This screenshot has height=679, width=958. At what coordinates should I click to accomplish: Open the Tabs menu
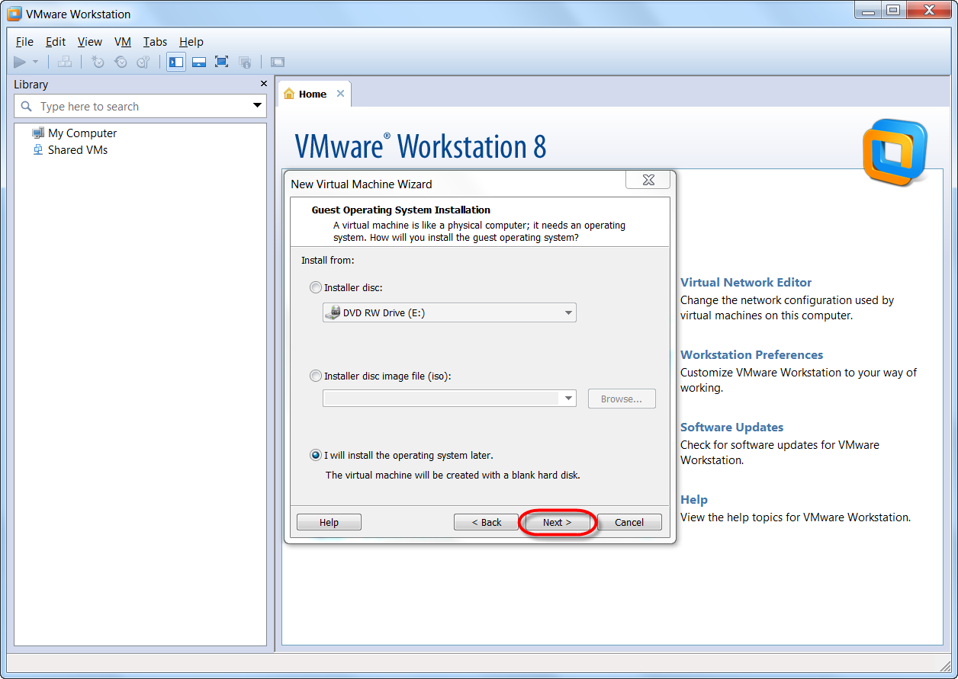[156, 42]
